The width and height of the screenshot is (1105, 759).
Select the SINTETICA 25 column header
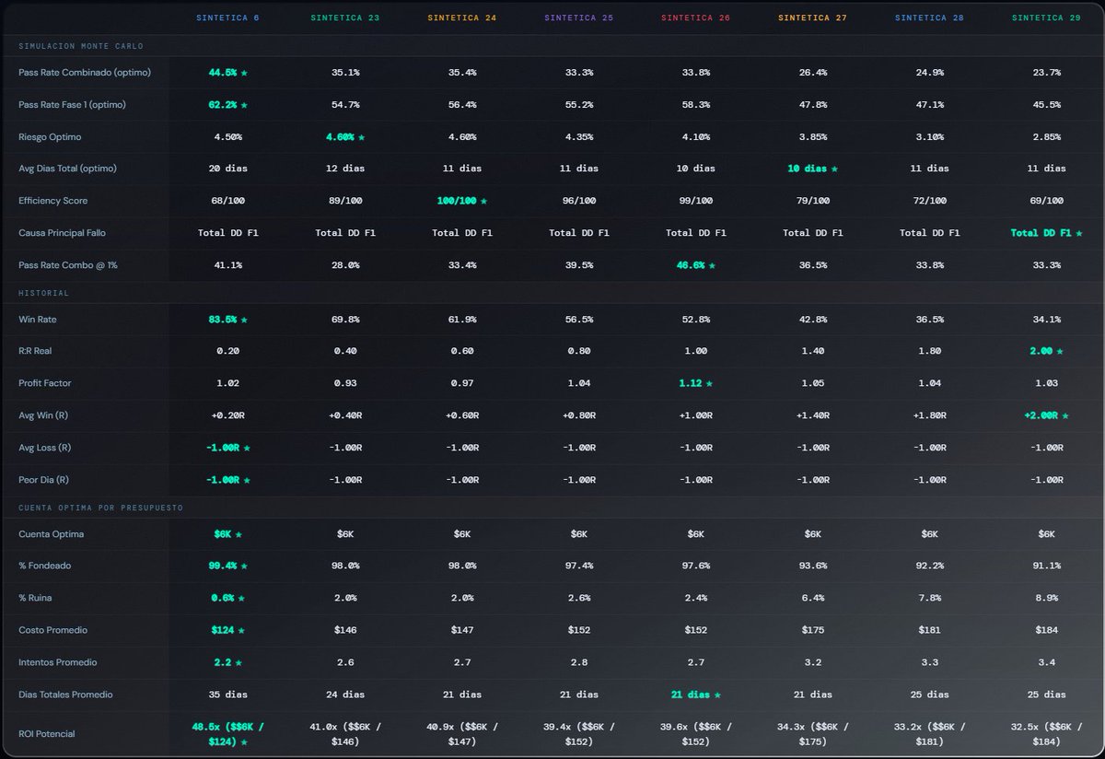tap(578, 18)
